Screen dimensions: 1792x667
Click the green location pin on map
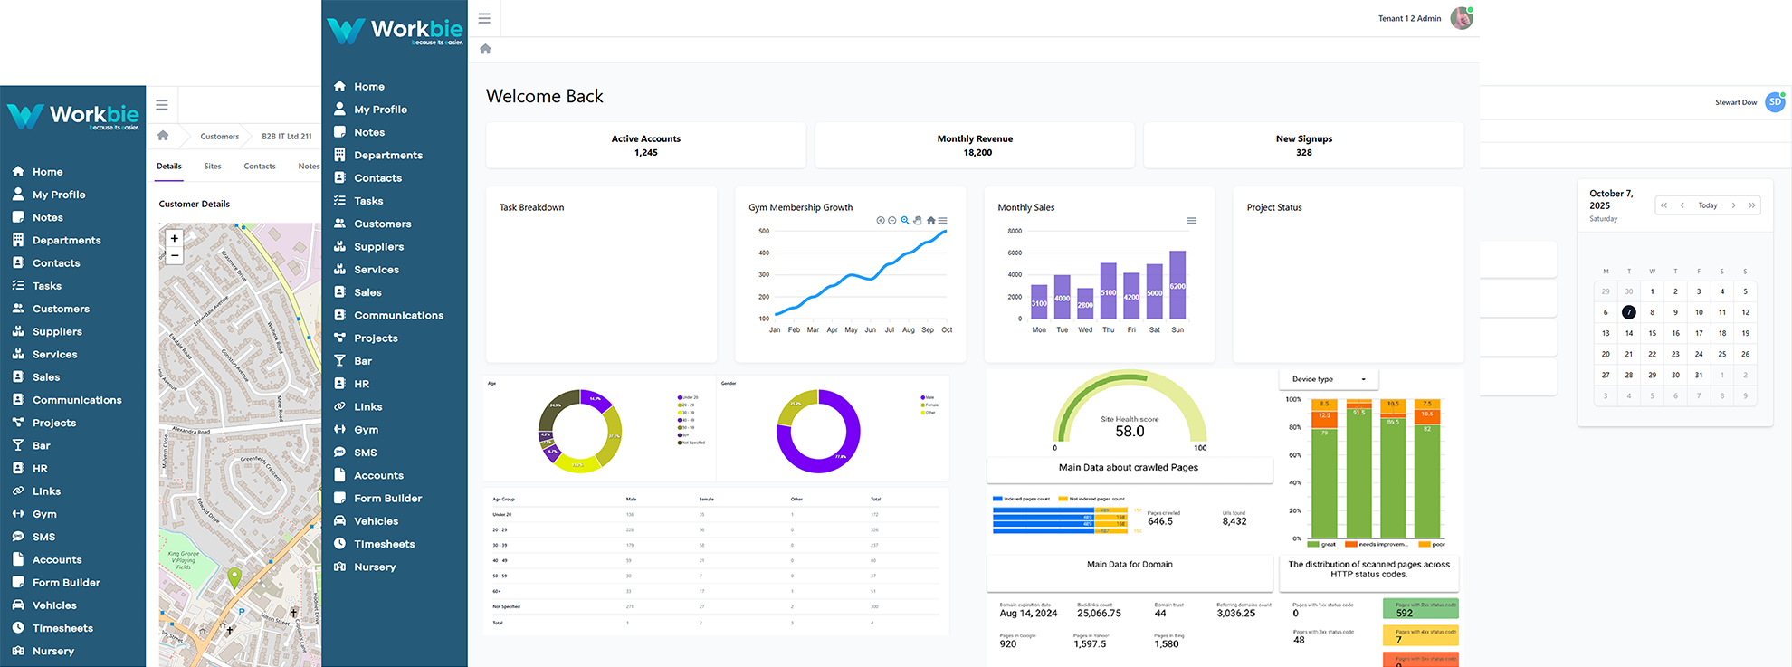point(234,577)
